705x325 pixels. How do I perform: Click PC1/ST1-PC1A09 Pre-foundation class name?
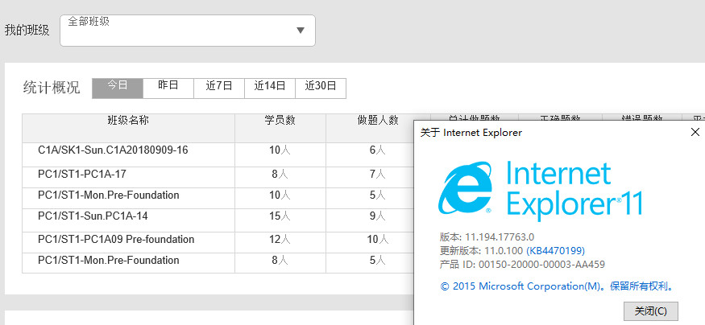[116, 239]
